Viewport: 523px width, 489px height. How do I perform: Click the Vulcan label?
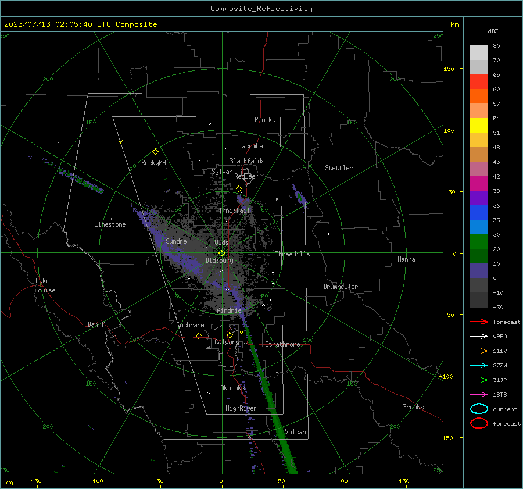click(x=295, y=432)
